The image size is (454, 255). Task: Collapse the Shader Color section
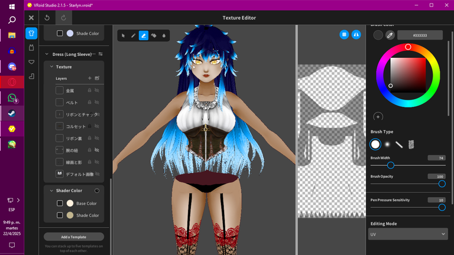click(x=51, y=191)
